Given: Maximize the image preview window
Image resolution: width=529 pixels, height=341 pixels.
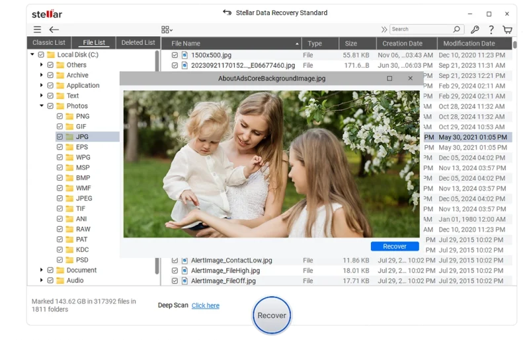Looking at the screenshot, I should tap(389, 78).
